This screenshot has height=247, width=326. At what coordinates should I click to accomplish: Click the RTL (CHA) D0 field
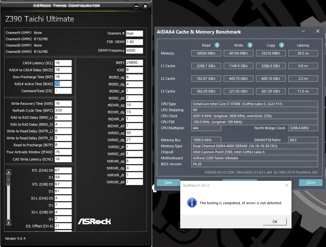63,170
